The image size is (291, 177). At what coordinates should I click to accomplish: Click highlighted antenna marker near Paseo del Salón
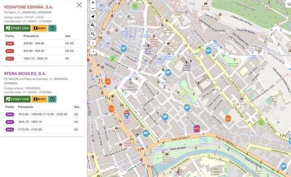tap(197, 129)
